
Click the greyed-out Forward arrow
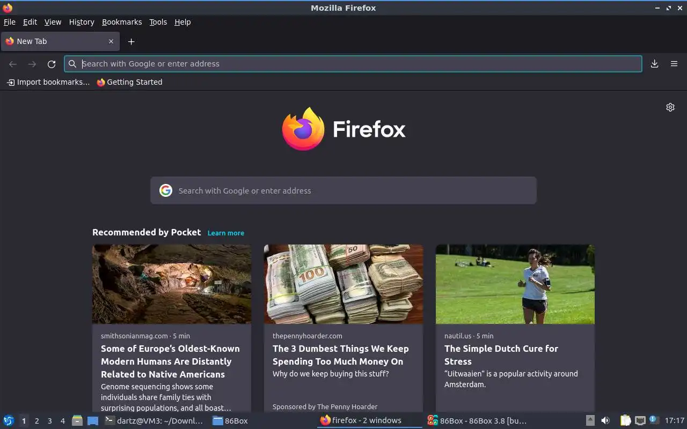click(x=32, y=64)
